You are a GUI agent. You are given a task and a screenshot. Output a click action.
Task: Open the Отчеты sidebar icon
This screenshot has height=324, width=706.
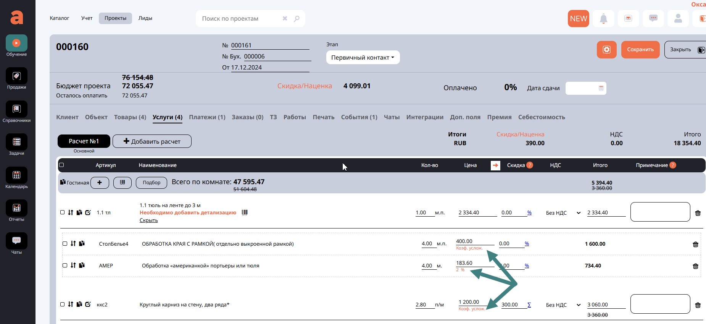tap(16, 208)
